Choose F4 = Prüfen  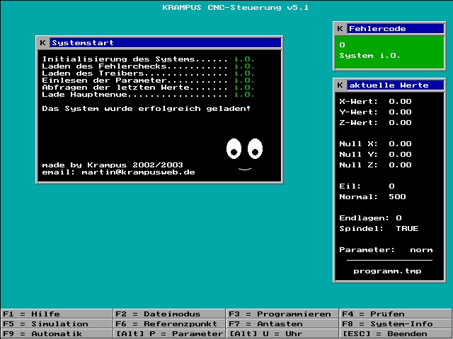396,314
